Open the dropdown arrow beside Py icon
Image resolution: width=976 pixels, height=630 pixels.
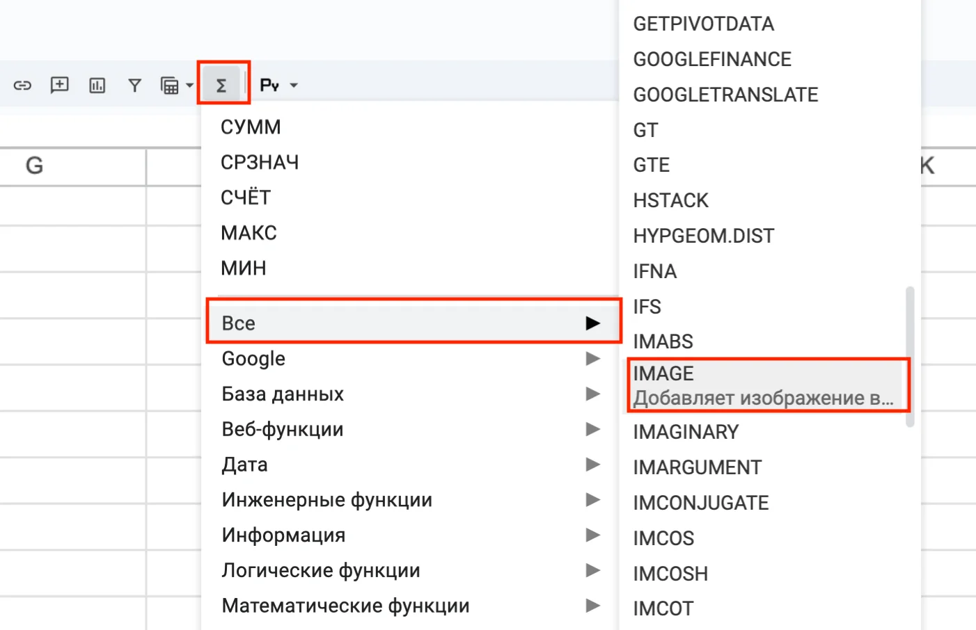pyautogui.click(x=294, y=86)
